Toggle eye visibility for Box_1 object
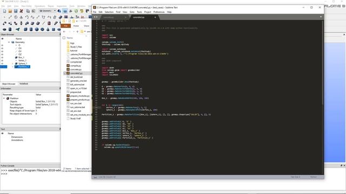The width and height of the screenshot is (346, 194). coord(2,58)
